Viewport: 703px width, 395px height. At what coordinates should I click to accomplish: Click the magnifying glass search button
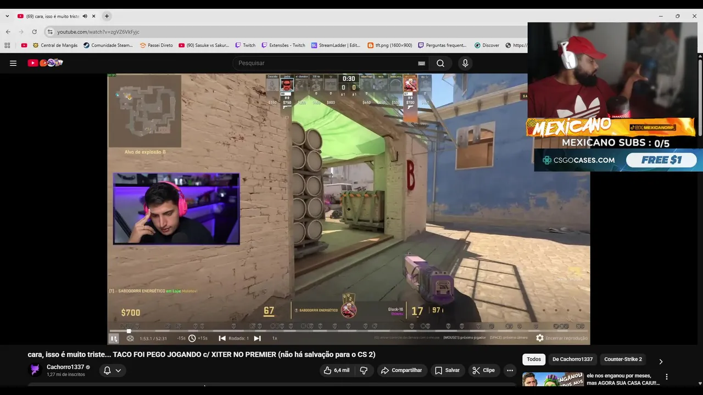tap(440, 63)
